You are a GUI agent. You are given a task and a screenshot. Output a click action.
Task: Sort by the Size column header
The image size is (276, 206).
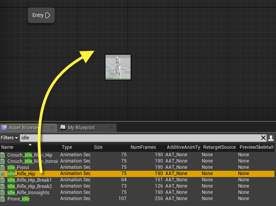tap(110, 147)
